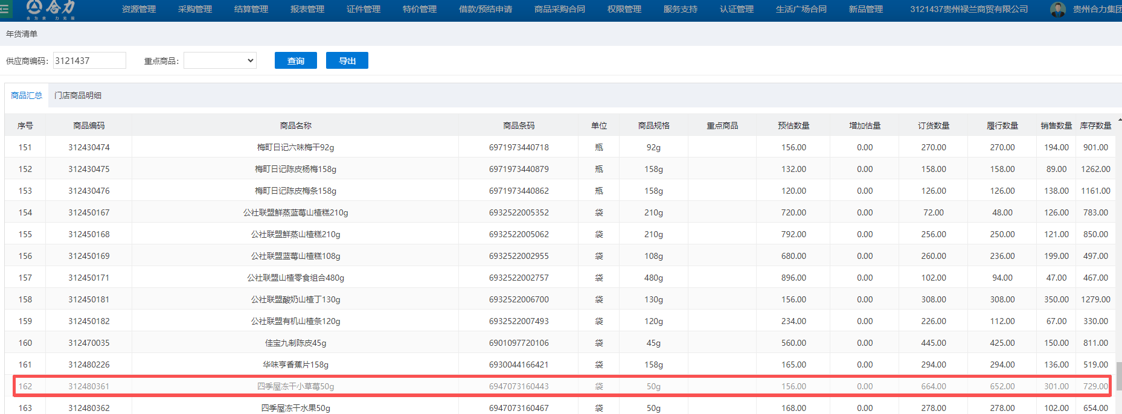The height and width of the screenshot is (414, 1122).
Task: Open the 商品采购合同 menu
Action: click(x=560, y=9)
